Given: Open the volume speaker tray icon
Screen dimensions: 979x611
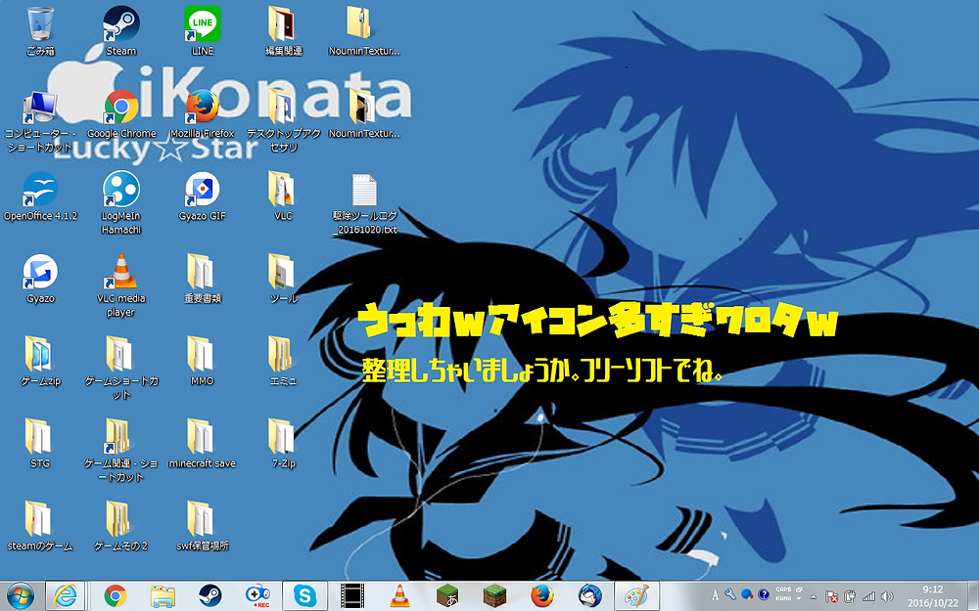Looking at the screenshot, I should point(887,596).
